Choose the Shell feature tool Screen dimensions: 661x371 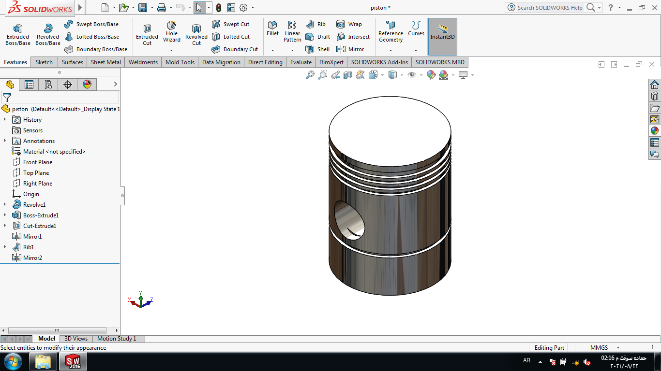(x=317, y=49)
